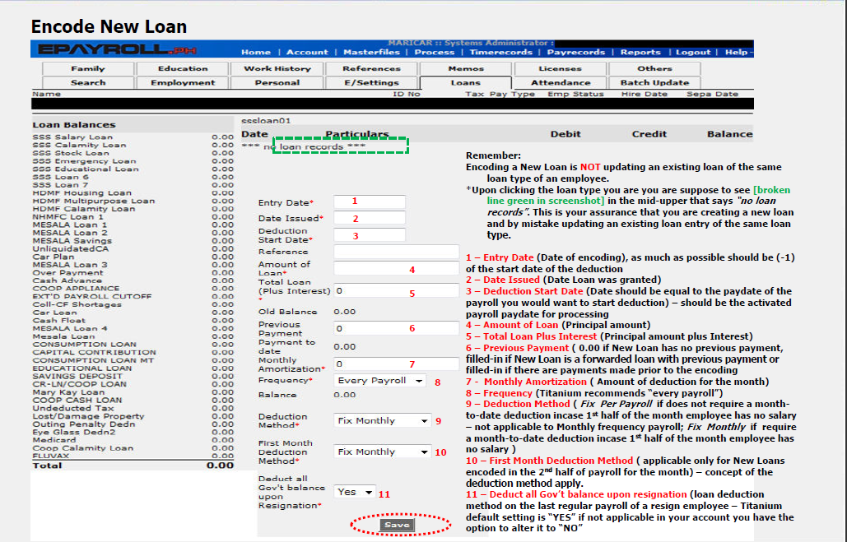Click the Amount of Loan field
The image size is (847, 542).
click(x=396, y=268)
